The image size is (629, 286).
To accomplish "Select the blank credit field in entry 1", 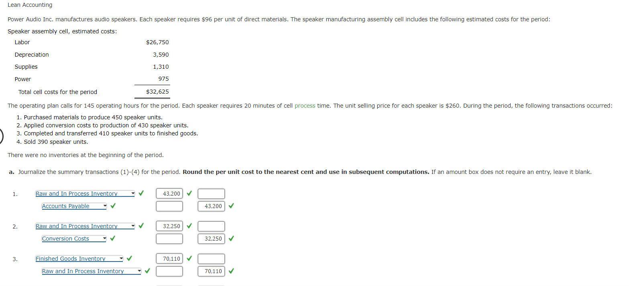I will [x=212, y=193].
